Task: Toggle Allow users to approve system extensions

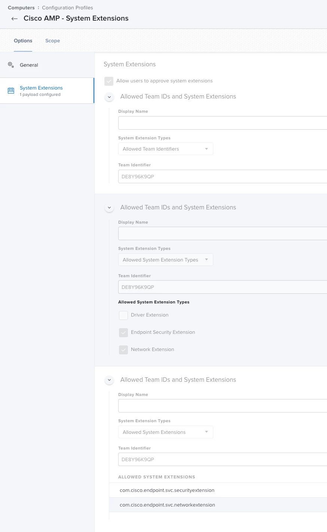Action: pos(109,81)
